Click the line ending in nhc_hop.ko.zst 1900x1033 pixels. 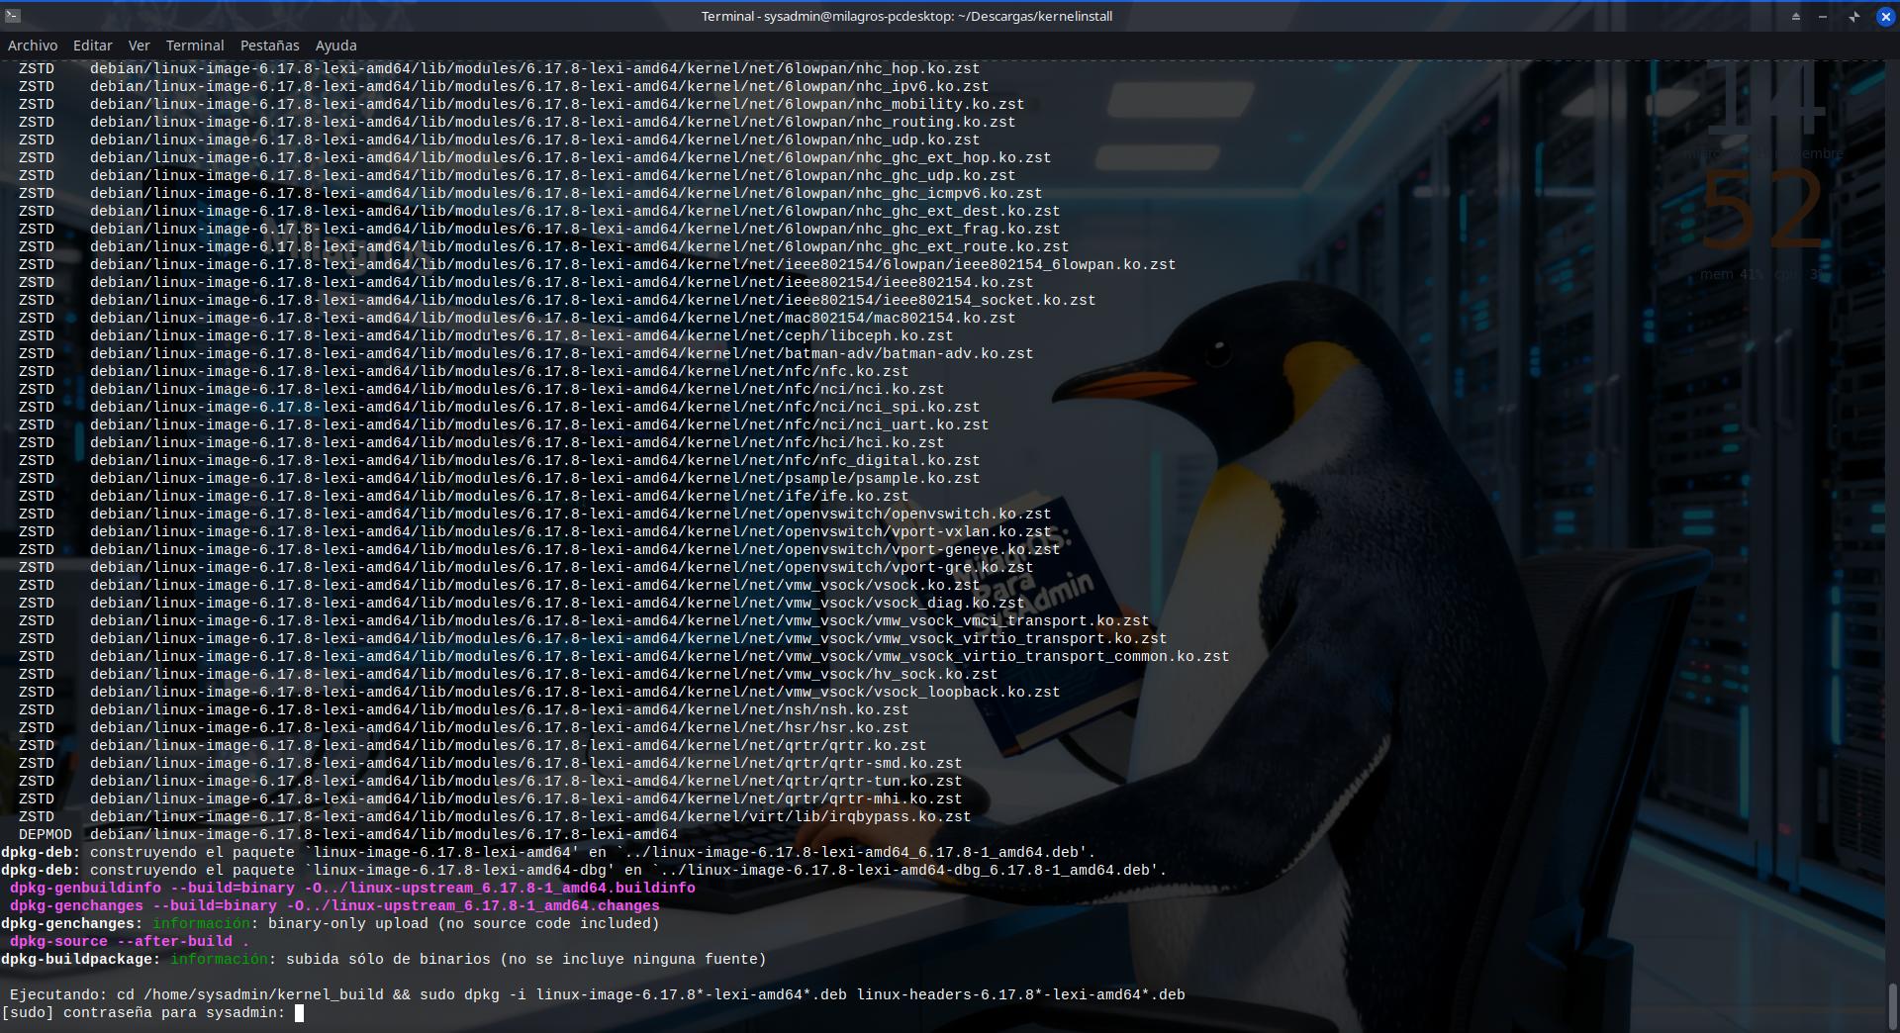coord(499,68)
